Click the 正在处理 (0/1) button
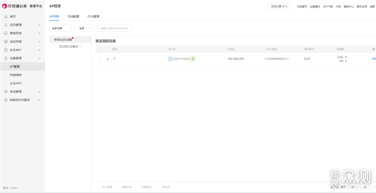Image resolution: width=376 pixels, height=193 pixels. (279, 6)
